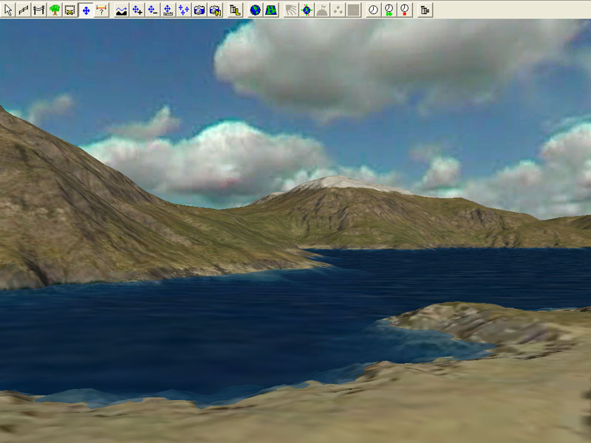Click the four small blue arrows icon

pyautogui.click(x=183, y=10)
